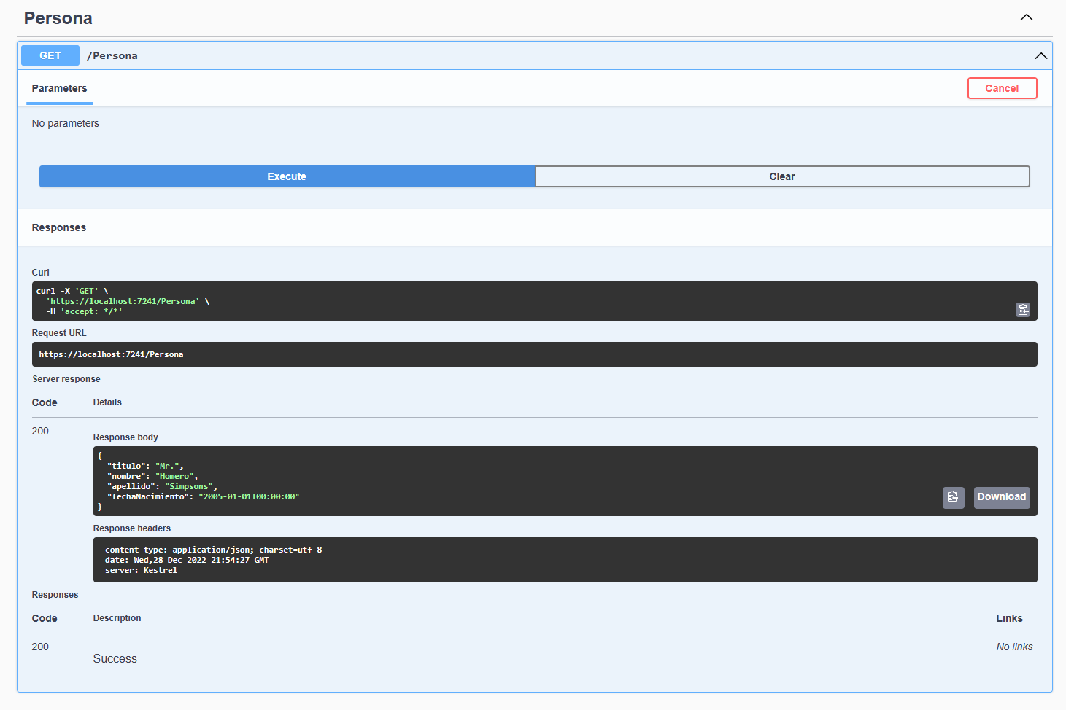Copy the curl command to clipboard
Screen dimensions: 1066x710
tap(1023, 310)
